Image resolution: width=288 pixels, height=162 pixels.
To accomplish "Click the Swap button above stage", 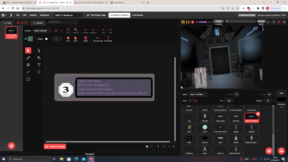I will [x=261, y=21].
